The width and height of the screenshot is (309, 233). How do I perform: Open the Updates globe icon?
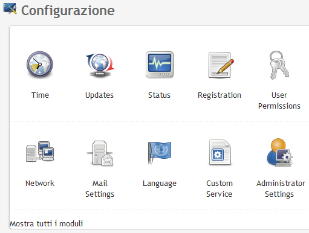[100, 65]
